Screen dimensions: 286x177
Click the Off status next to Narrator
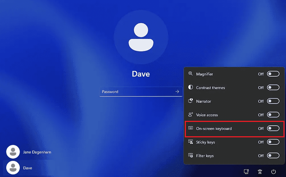[261, 101]
